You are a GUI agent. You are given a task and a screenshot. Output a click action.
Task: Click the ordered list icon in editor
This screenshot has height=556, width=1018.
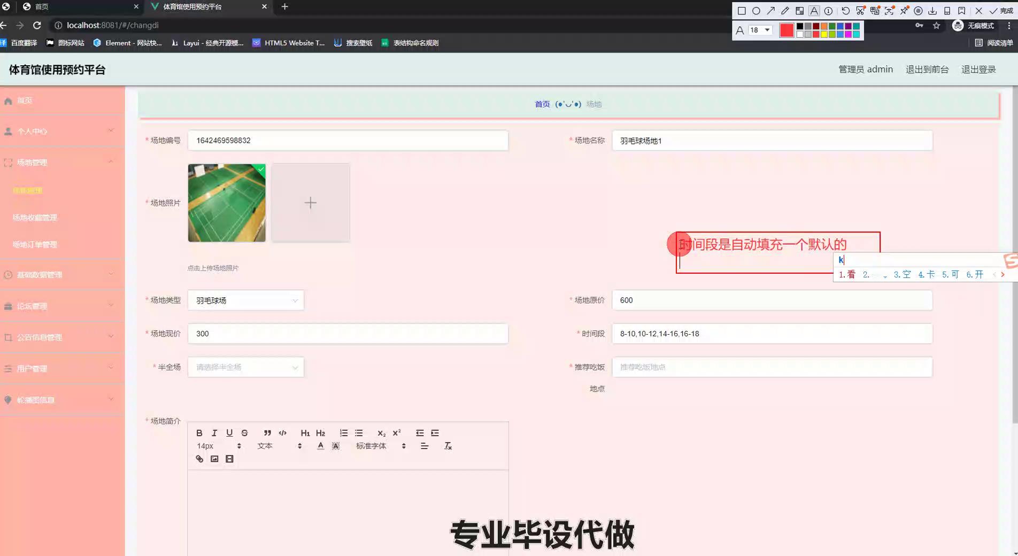point(343,433)
